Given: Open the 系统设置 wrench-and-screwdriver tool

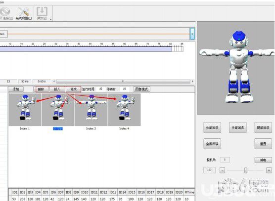Looking at the screenshot, I should coord(24,13).
